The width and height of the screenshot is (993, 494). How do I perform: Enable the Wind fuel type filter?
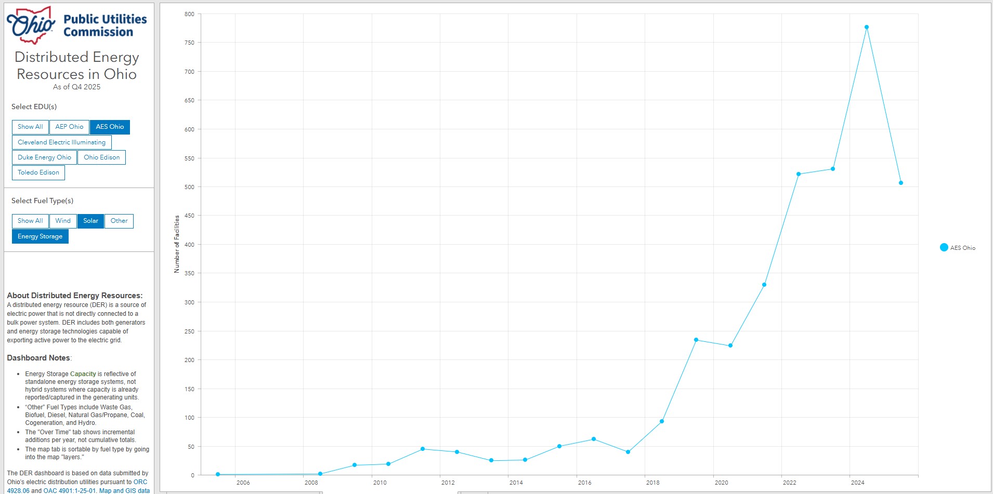coord(63,221)
